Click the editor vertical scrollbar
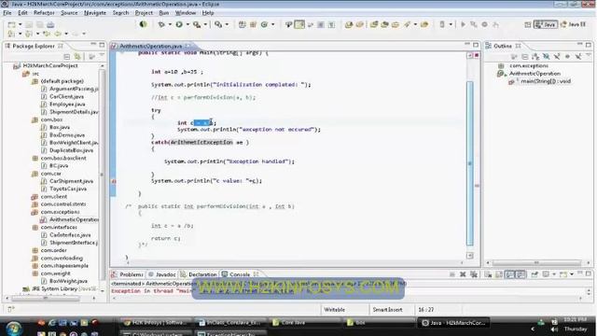The height and width of the screenshot is (336, 597). tap(470, 163)
